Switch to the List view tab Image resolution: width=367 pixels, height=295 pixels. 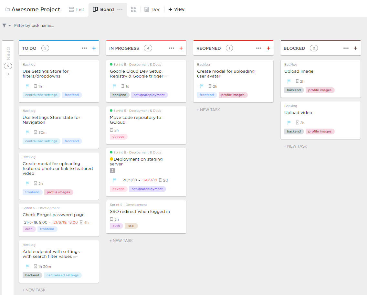pyautogui.click(x=77, y=9)
